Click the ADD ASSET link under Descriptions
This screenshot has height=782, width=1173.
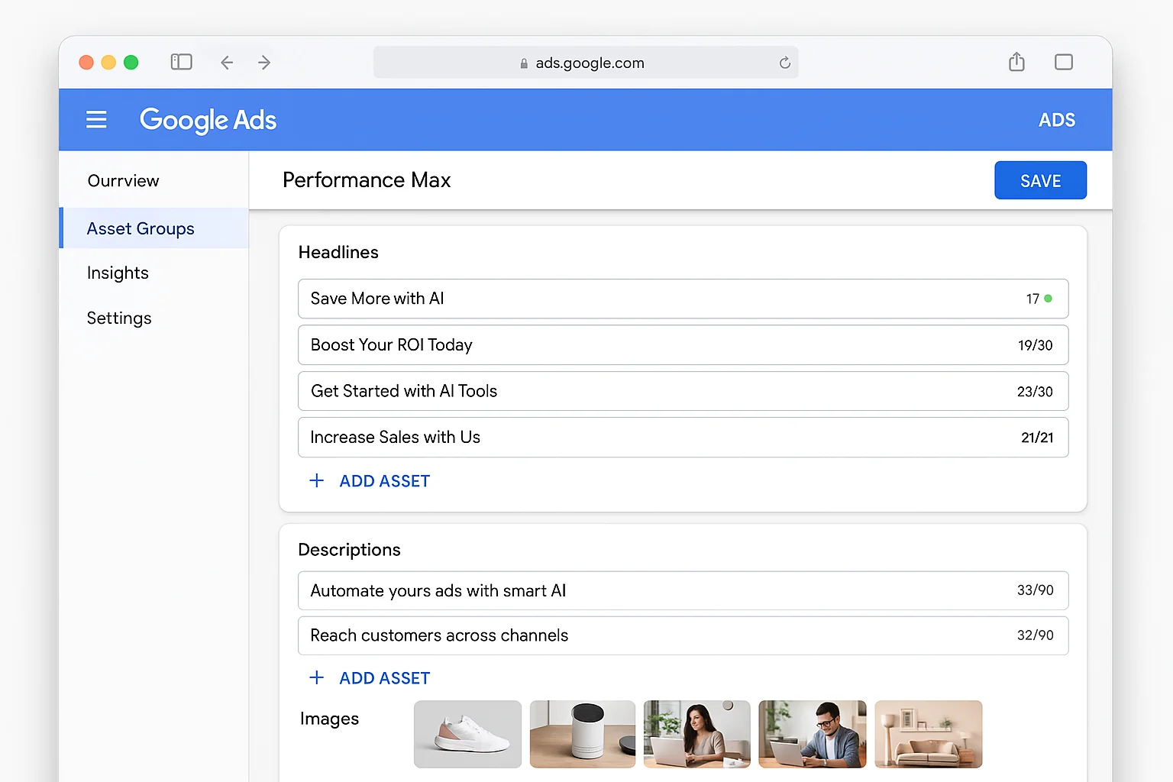coord(384,677)
